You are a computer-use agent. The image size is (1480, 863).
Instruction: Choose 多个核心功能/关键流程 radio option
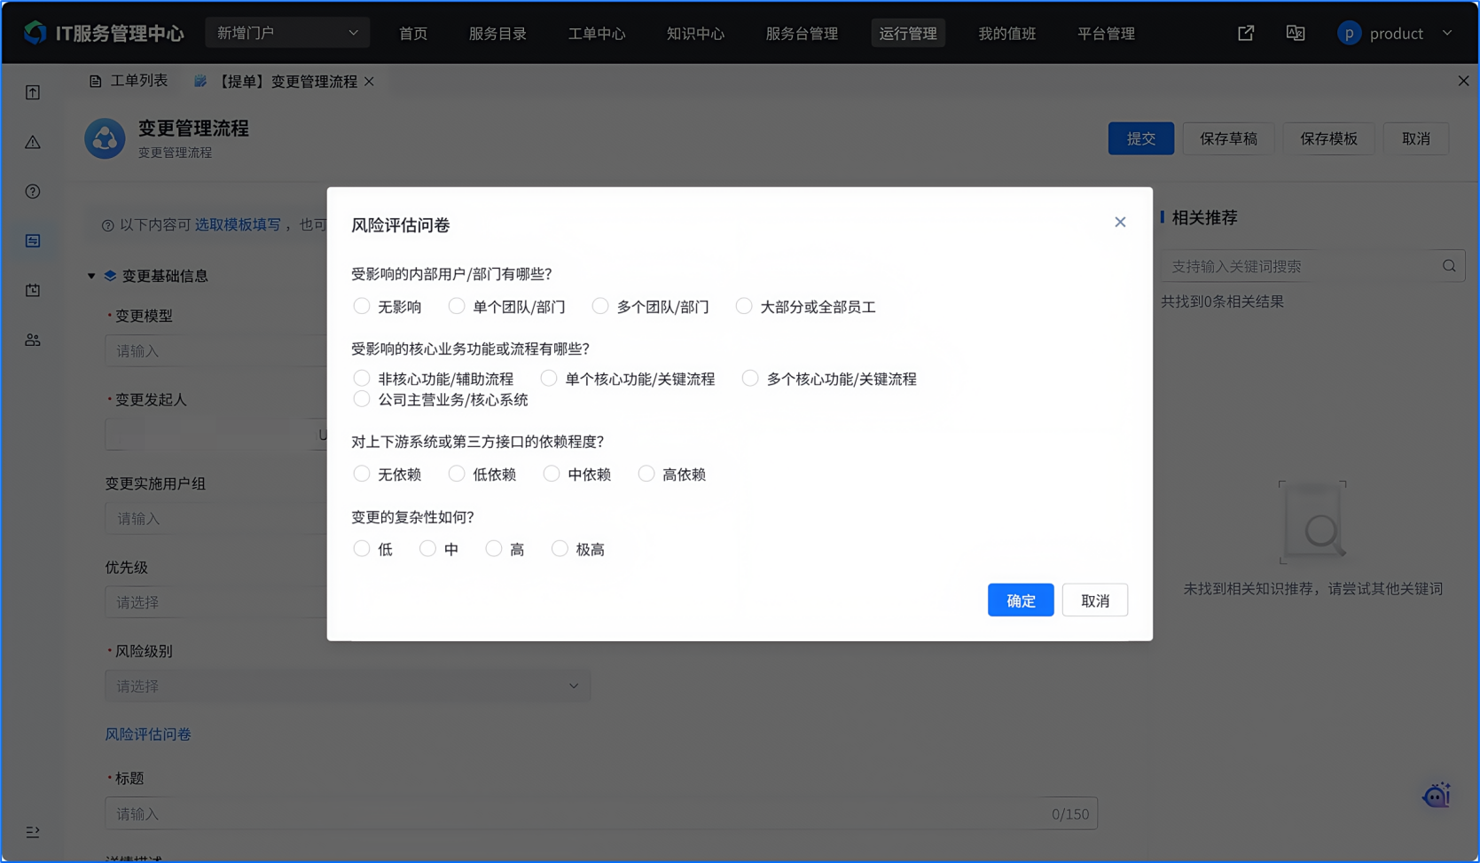click(750, 379)
